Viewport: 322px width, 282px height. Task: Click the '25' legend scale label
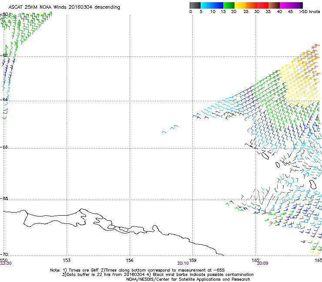click(x=246, y=12)
